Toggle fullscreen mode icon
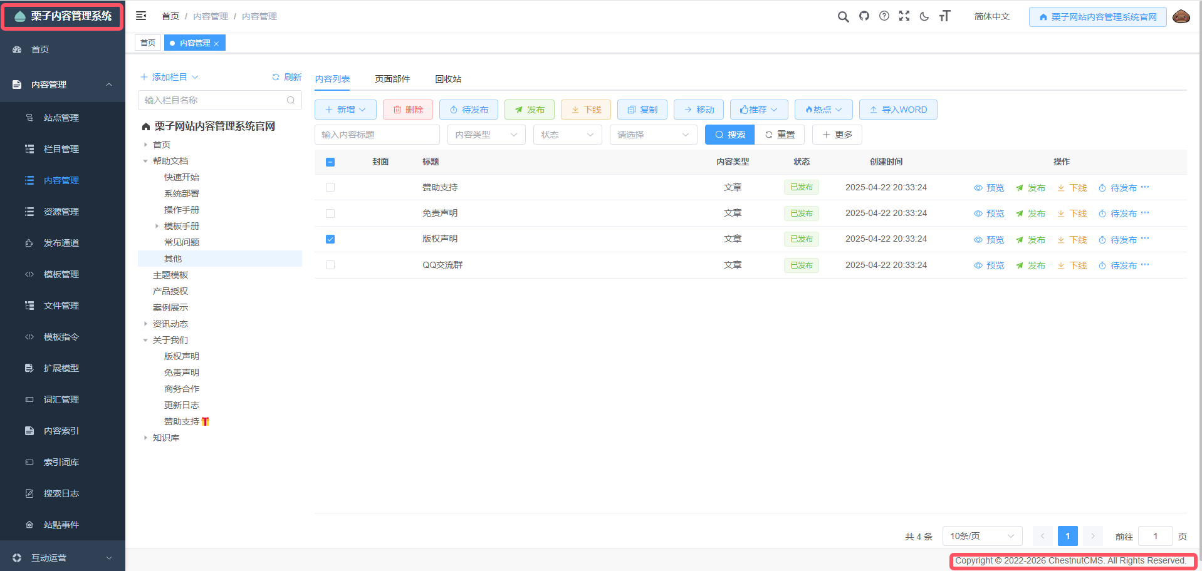 904,16
